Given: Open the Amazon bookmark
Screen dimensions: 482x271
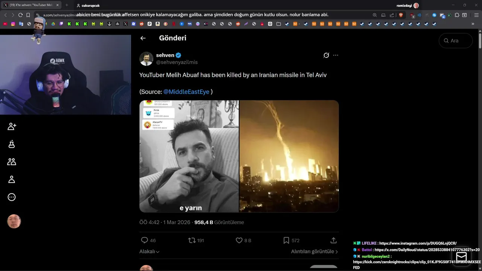Looking at the screenshot, I should [x=157, y=24].
